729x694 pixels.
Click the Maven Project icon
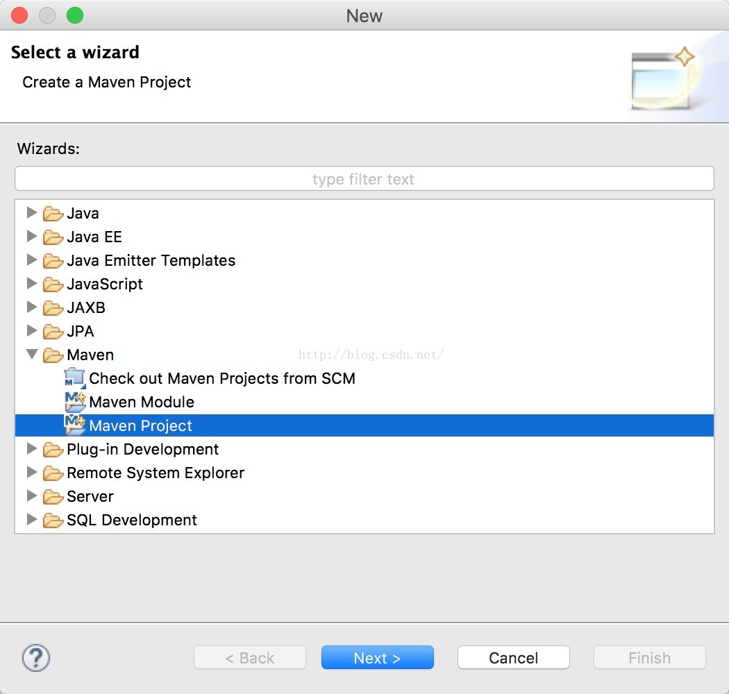(x=75, y=425)
